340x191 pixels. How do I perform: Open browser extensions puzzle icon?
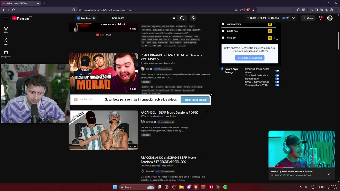[299, 10]
